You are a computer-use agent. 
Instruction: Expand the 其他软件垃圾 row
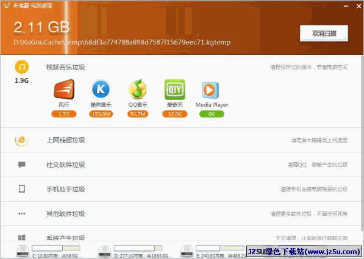(181, 213)
